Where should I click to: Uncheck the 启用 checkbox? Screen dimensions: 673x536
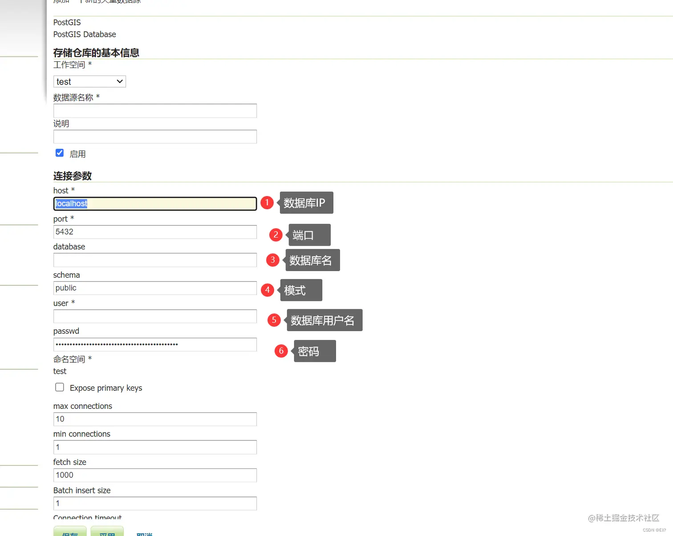point(59,152)
